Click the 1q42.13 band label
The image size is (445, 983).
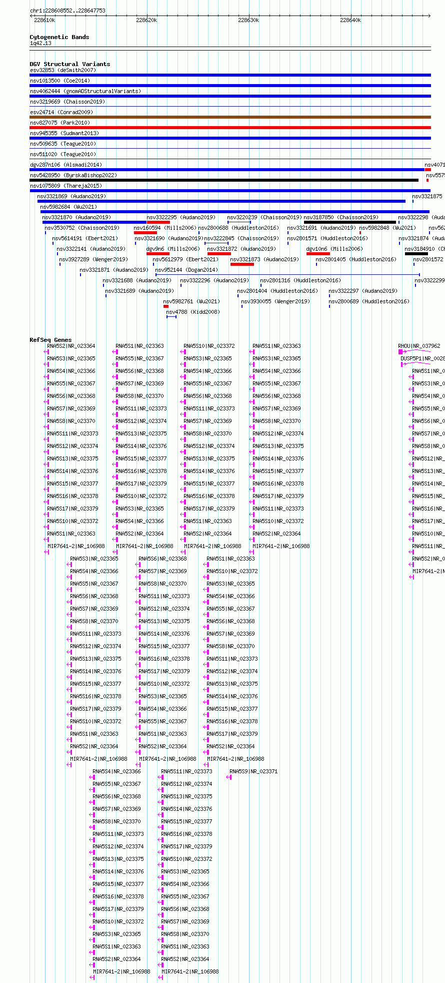(40, 43)
